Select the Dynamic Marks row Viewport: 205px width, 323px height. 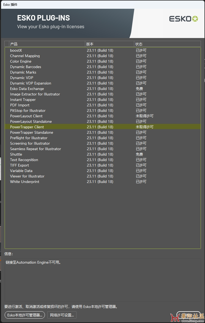coord(103,72)
